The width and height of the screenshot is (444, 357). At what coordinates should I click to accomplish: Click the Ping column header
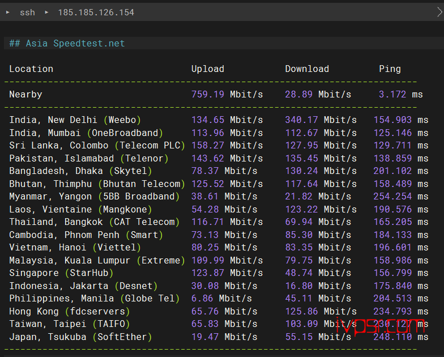click(x=390, y=69)
